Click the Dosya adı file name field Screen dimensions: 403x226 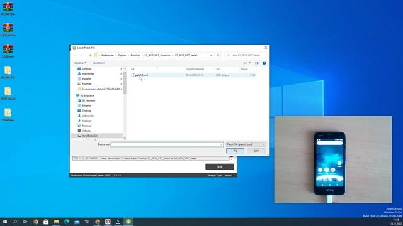click(x=167, y=144)
